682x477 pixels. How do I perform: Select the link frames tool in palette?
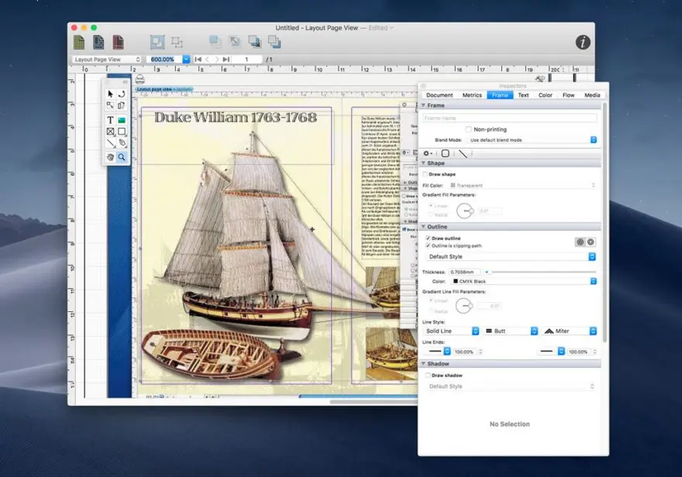122,105
